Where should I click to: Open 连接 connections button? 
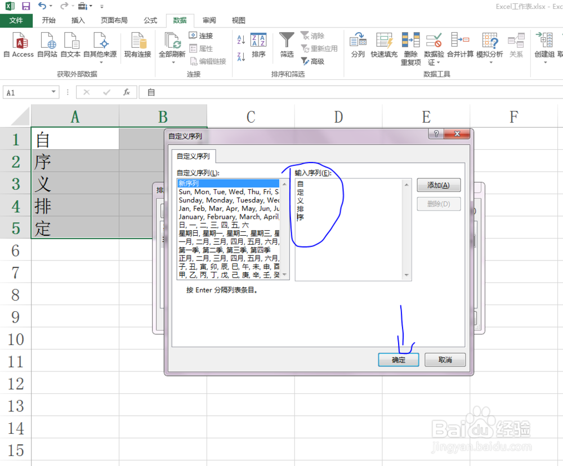pyautogui.click(x=201, y=35)
